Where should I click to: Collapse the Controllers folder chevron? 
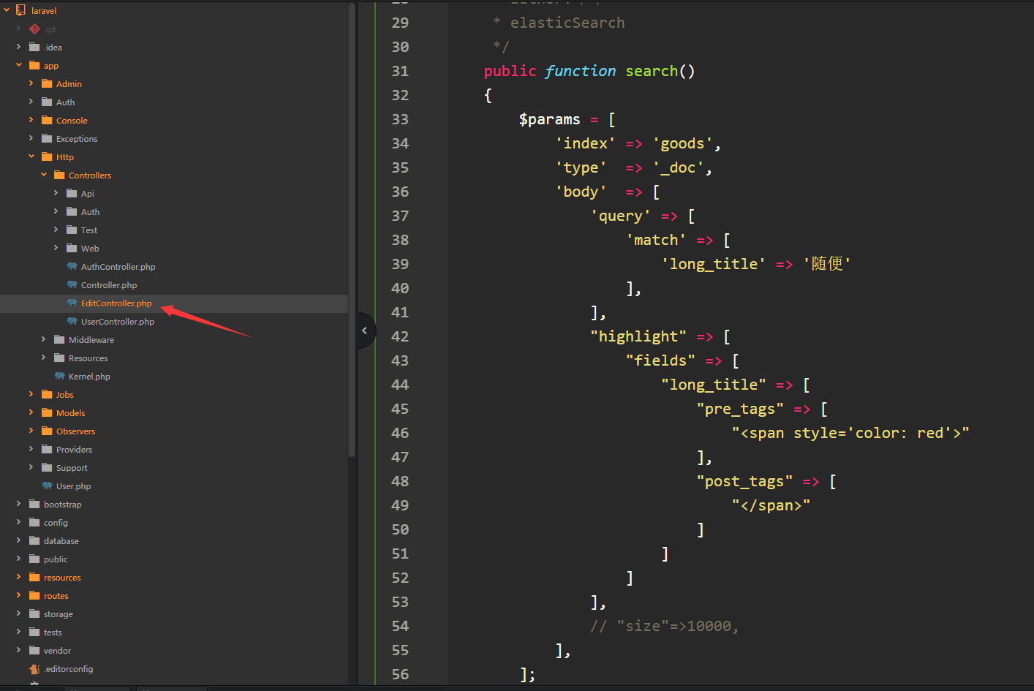pyautogui.click(x=44, y=175)
